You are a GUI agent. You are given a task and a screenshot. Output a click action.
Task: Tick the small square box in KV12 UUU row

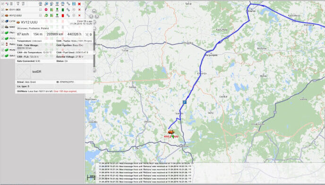41,16
